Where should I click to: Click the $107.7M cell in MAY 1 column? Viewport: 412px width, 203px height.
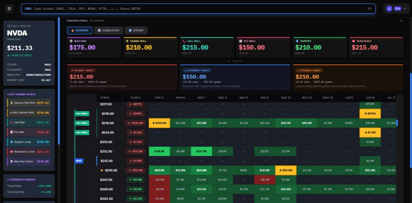[x=202, y=151]
